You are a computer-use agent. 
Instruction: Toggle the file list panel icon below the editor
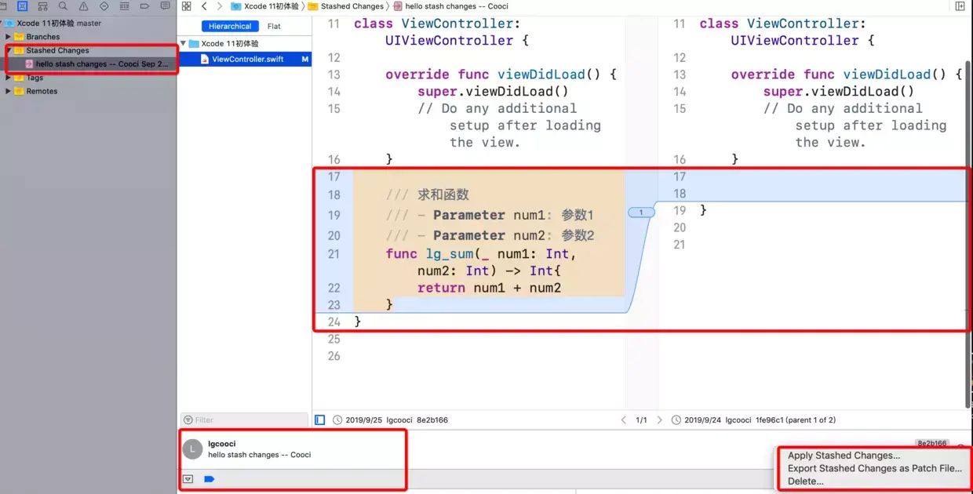pyautogui.click(x=319, y=420)
